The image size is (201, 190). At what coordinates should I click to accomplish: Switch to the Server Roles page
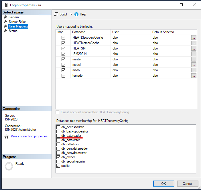tap(17, 22)
